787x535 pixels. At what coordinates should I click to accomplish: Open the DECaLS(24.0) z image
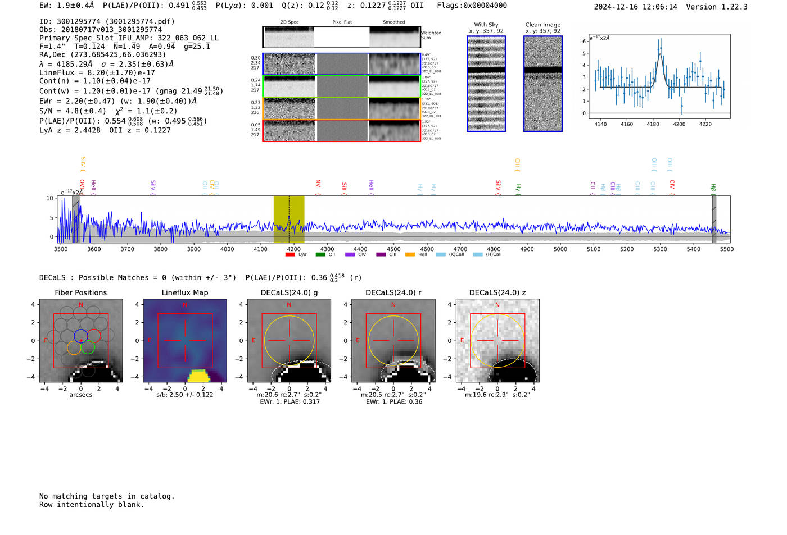tap(497, 341)
